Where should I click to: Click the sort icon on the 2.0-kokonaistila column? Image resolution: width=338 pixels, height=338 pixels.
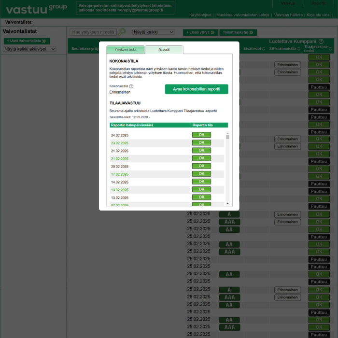click(298, 49)
